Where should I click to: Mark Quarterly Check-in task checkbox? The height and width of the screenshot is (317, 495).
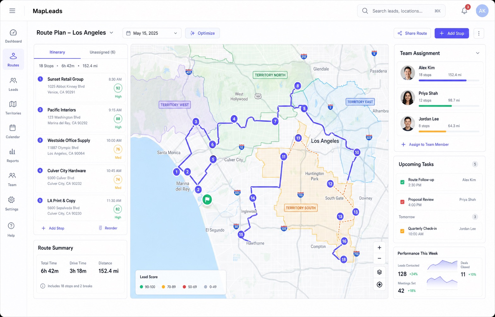click(402, 231)
